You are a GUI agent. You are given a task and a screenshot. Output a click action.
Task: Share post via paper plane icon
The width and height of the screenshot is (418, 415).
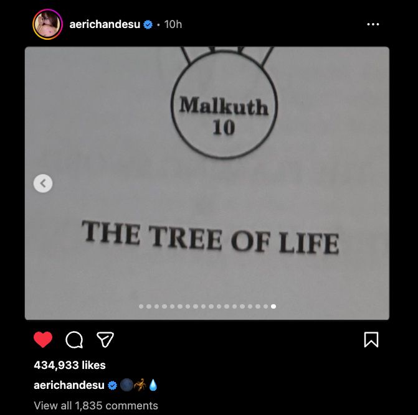tap(105, 339)
